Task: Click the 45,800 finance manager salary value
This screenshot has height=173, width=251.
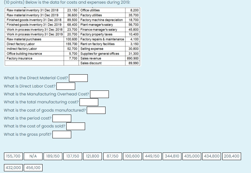Action: [134, 29]
